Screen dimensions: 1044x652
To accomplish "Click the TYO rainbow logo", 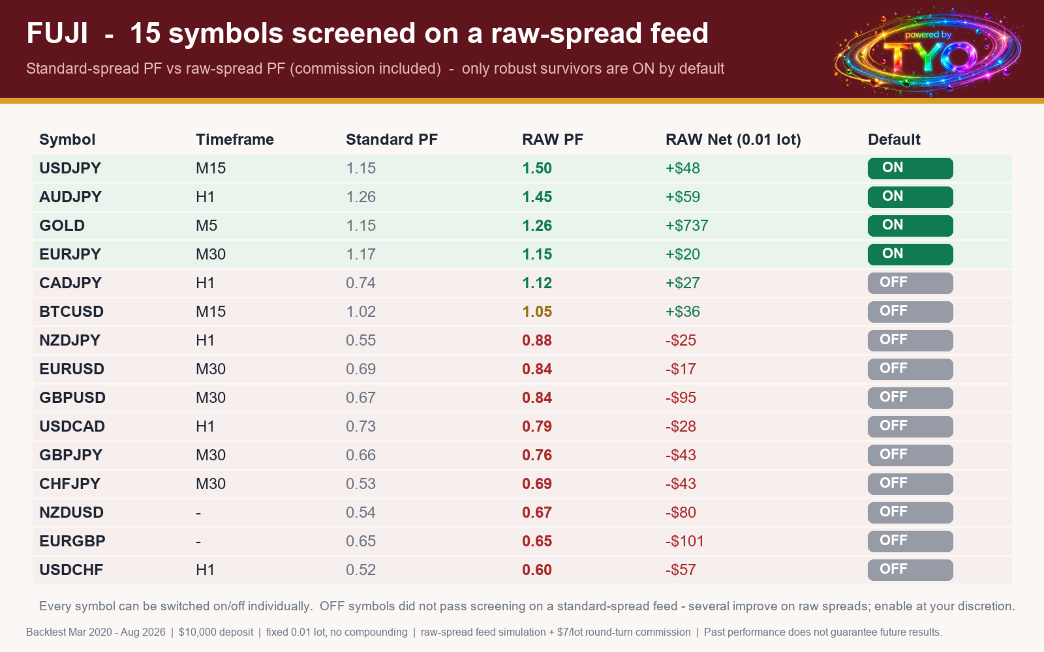I will (927, 51).
